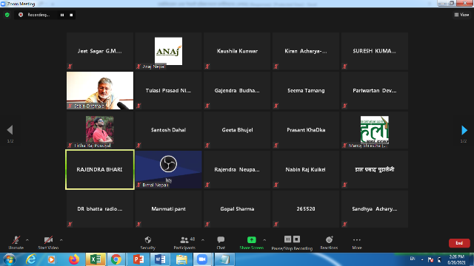
Task: Open the Chat bubble icon
Action: [221, 240]
